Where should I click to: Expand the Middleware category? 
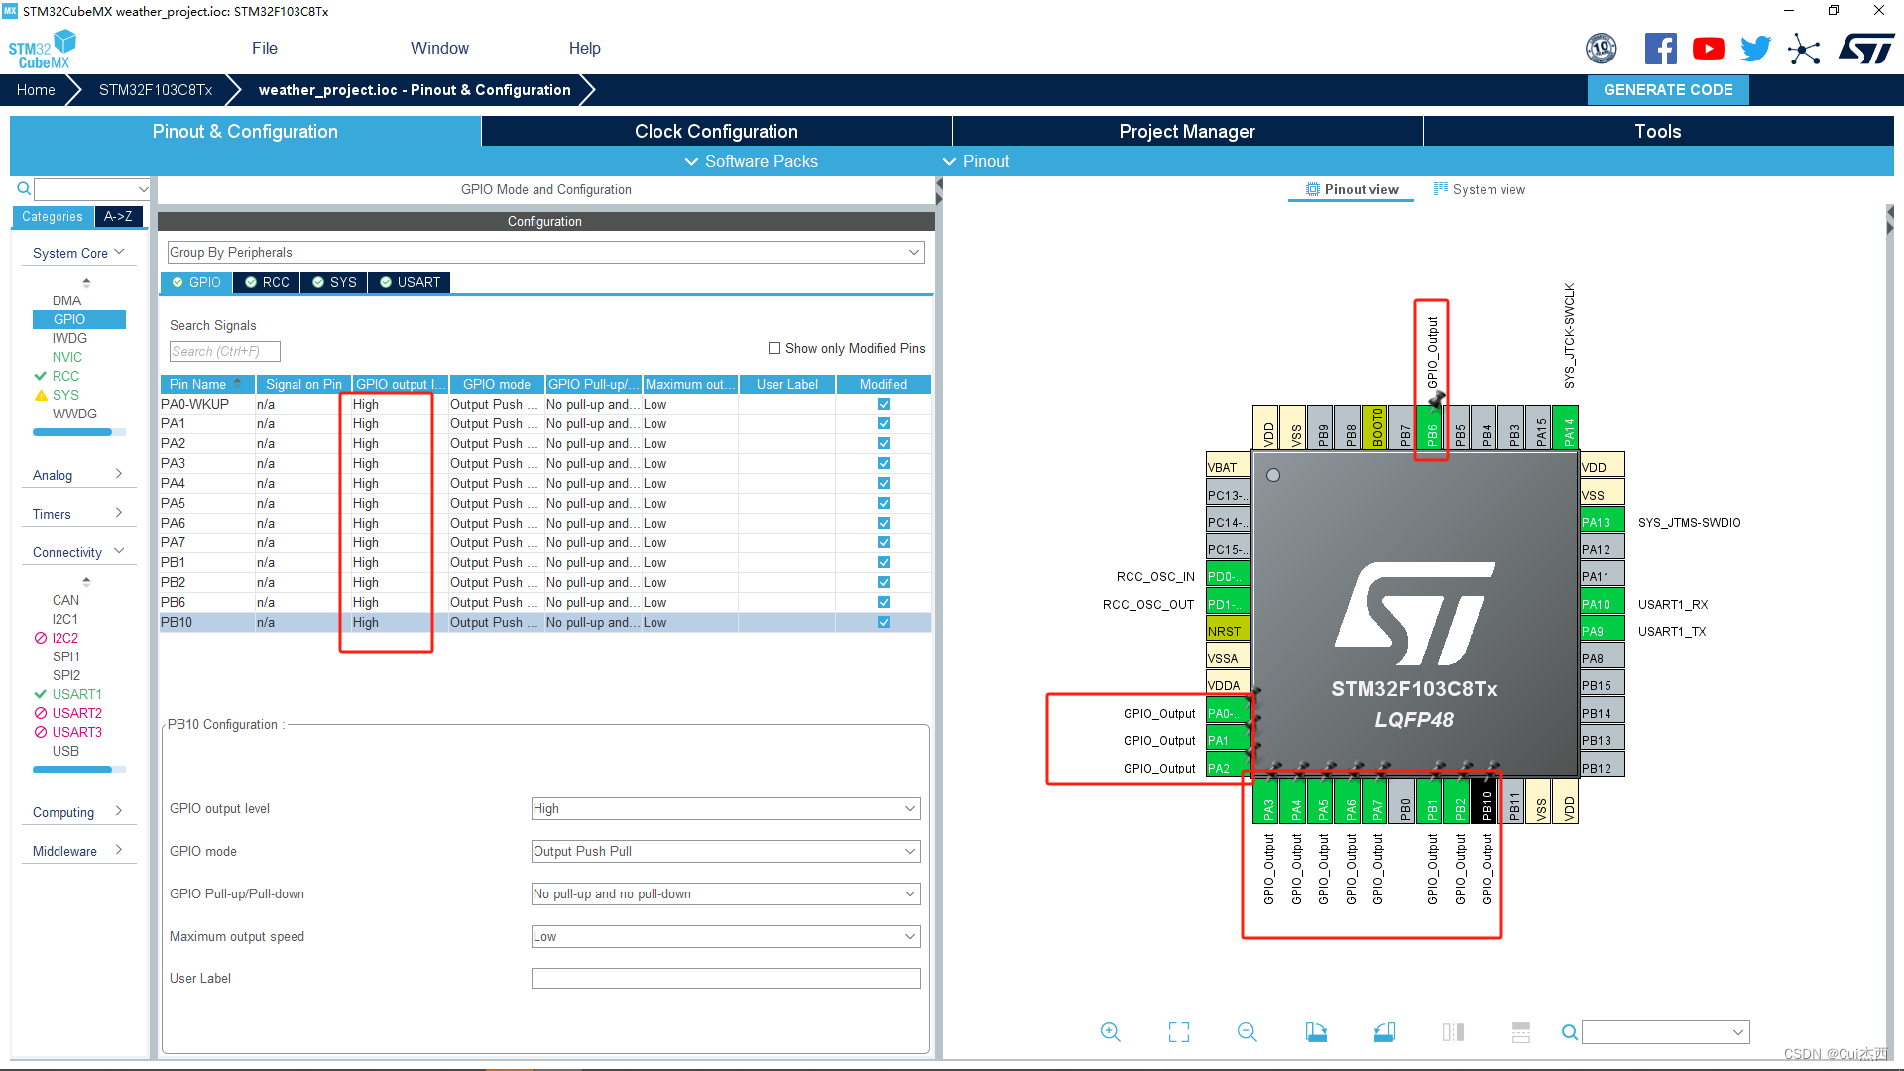78,851
